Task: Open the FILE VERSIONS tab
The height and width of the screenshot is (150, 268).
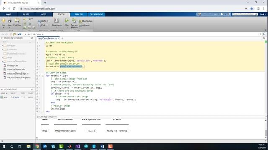Action: tap(96, 14)
